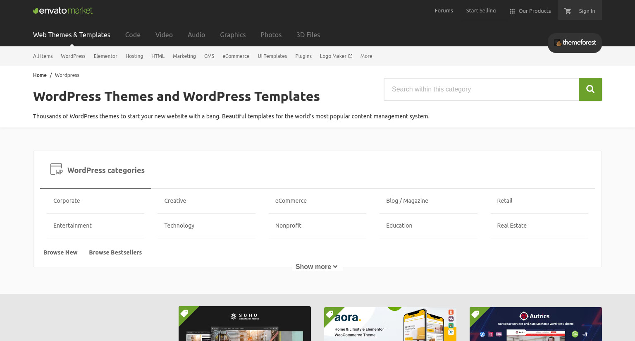Click the WordPress categories WP icon
This screenshot has width=635, height=341.
coord(56,169)
